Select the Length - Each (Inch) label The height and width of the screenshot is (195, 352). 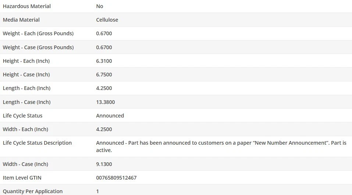[x=26, y=88]
